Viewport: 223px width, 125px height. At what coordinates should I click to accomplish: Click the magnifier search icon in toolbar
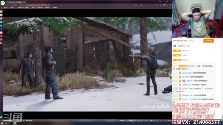click(156, 5)
